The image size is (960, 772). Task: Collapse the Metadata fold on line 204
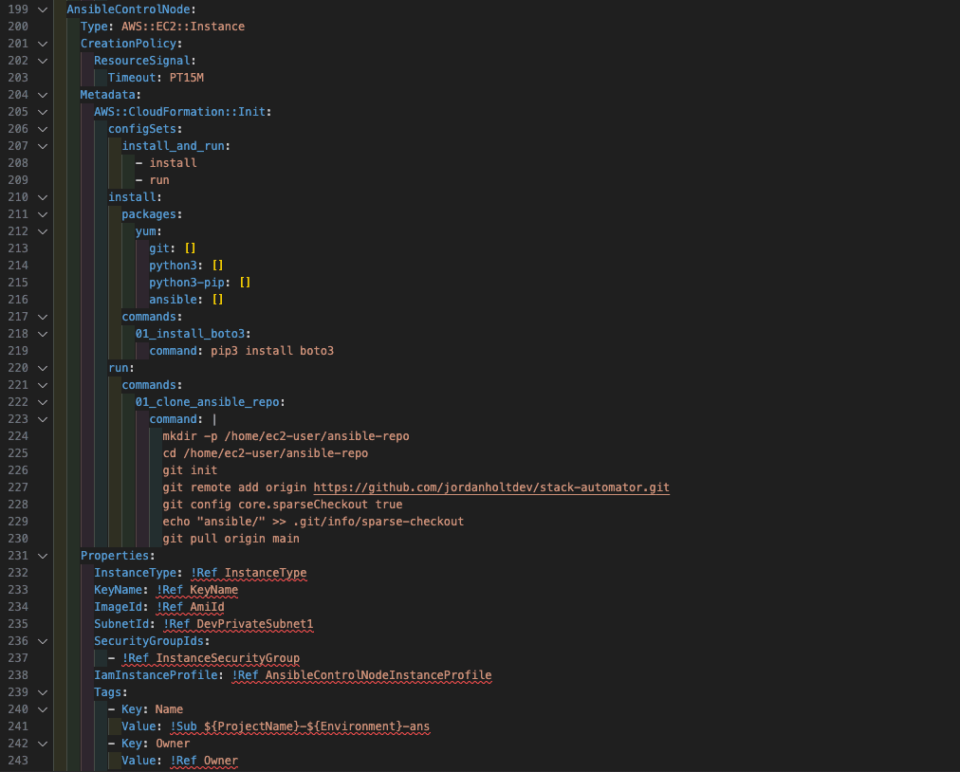(x=43, y=95)
